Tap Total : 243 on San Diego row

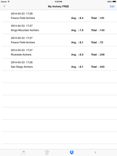tap(98, 67)
